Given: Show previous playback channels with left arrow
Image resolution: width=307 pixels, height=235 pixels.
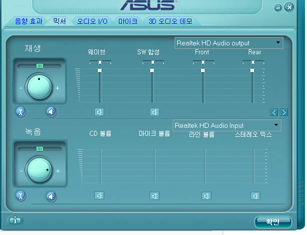Looking at the screenshot, I should tap(274, 113).
